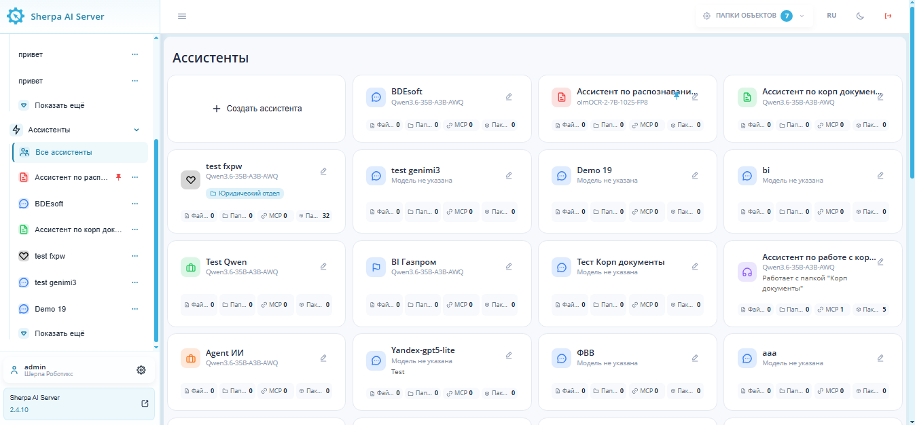Click Создать ассистента button
The image size is (915, 425).
click(x=257, y=109)
